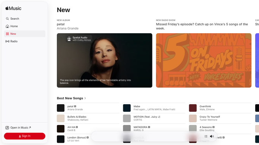
Task: Click the 'Missed Friday's episode?' radio show title
Action: pyautogui.click(x=202, y=26)
